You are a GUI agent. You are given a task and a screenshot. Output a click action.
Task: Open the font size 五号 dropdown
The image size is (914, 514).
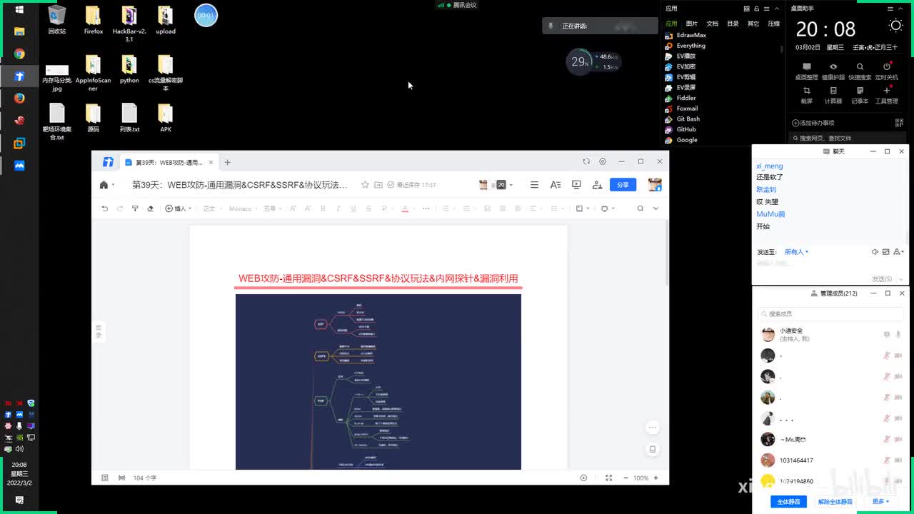[272, 208]
